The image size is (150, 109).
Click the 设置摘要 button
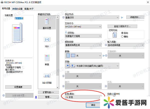coord(18,87)
